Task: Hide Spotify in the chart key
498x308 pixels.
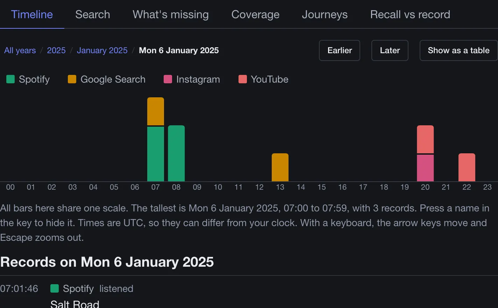Action: pyautogui.click(x=28, y=79)
